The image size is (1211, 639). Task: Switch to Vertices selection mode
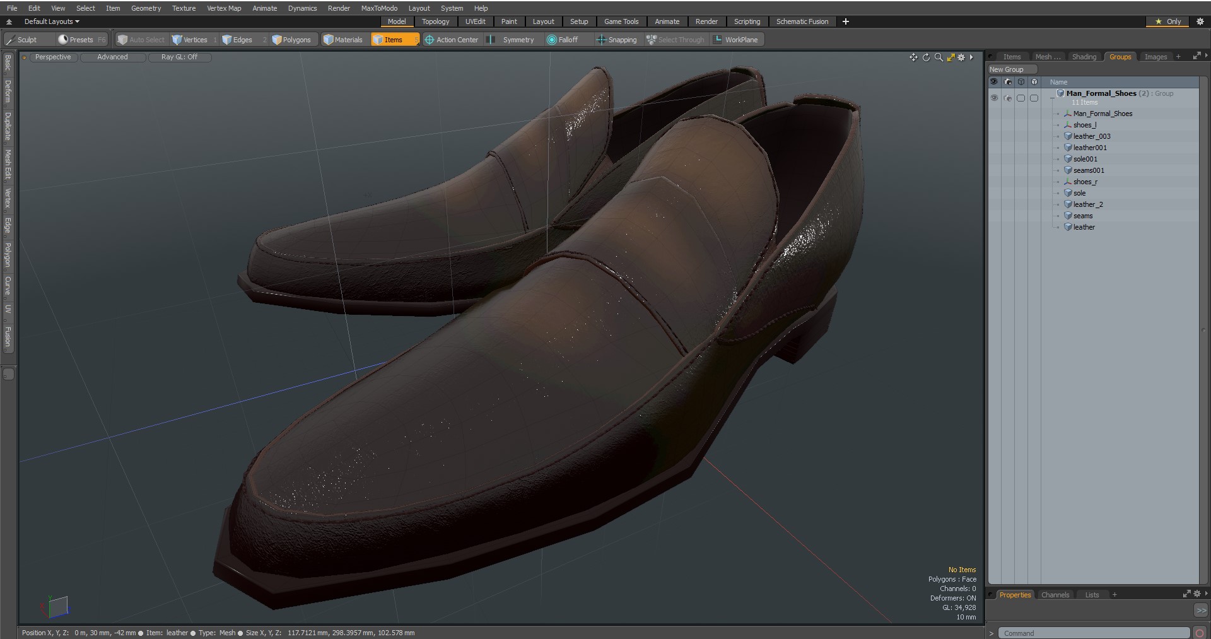pos(189,40)
